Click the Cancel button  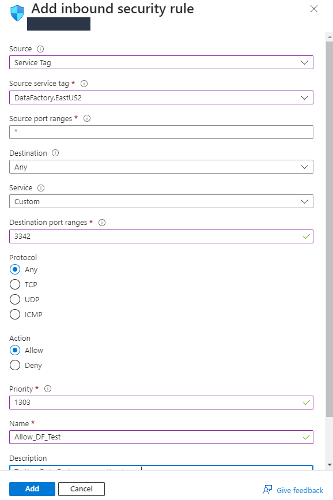[x=82, y=489]
